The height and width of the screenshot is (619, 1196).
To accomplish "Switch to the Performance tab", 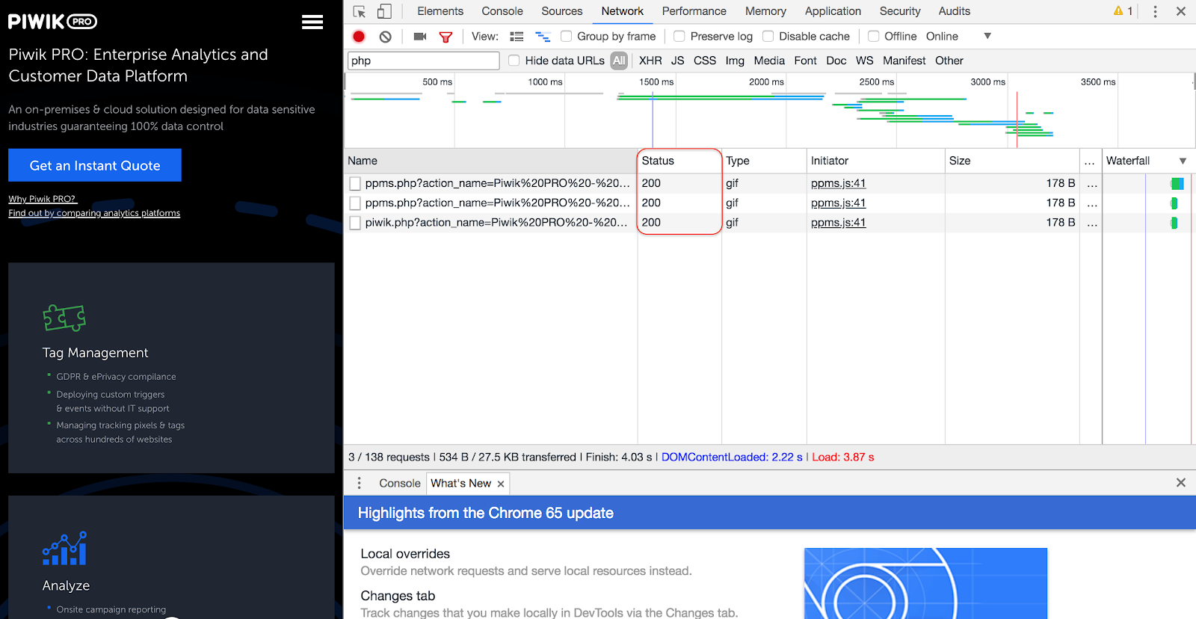I will 694,11.
